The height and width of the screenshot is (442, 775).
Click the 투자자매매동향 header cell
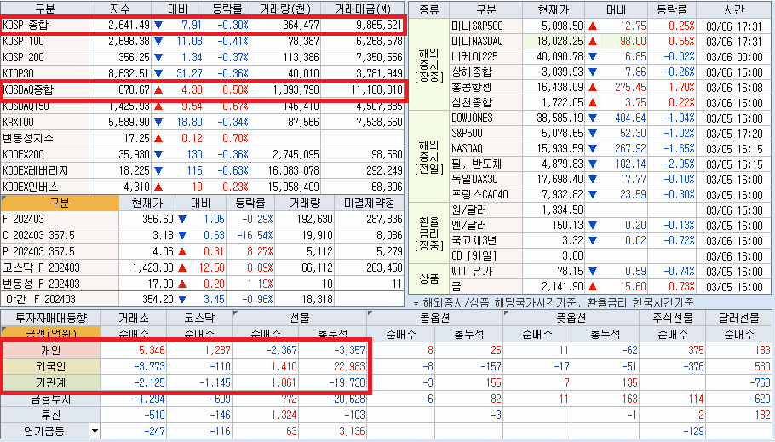pyautogui.click(x=51, y=318)
